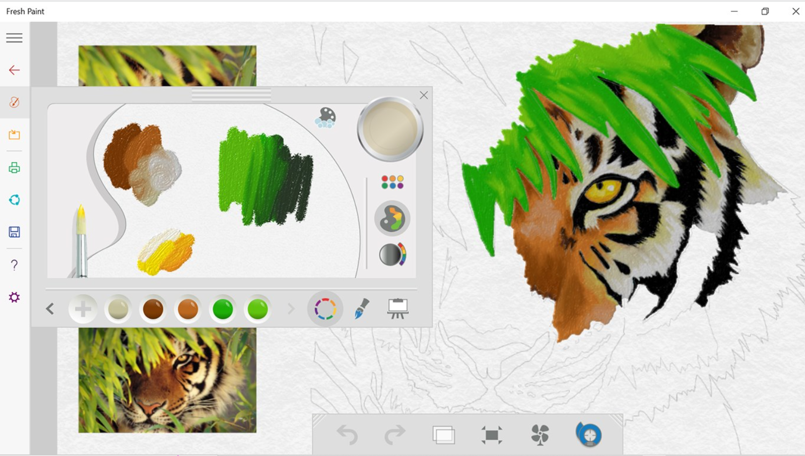The image size is (805, 456).
Task: Toggle the color wheel picker
Action: tap(325, 308)
